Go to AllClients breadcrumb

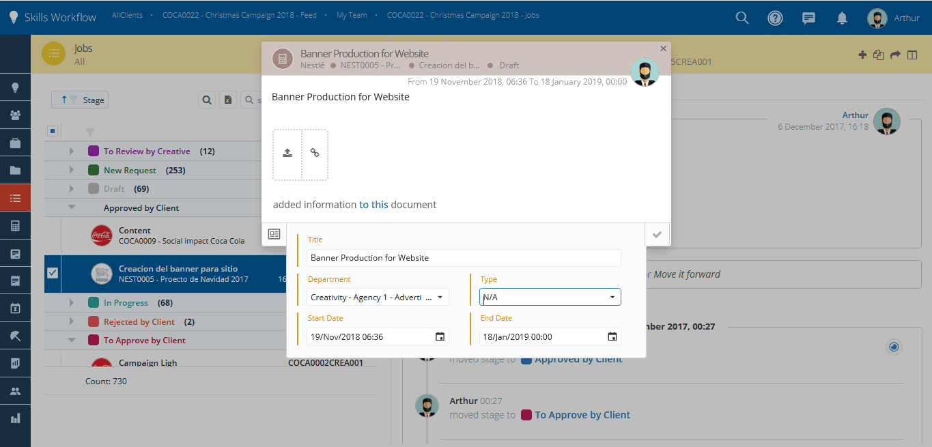(128, 15)
